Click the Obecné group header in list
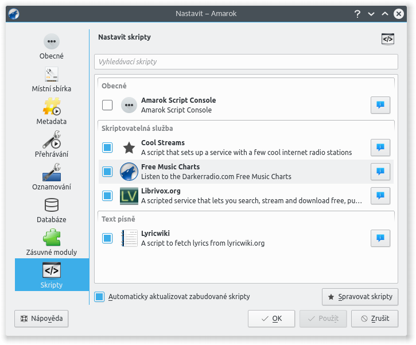This screenshot has height=345, width=416. (114, 86)
